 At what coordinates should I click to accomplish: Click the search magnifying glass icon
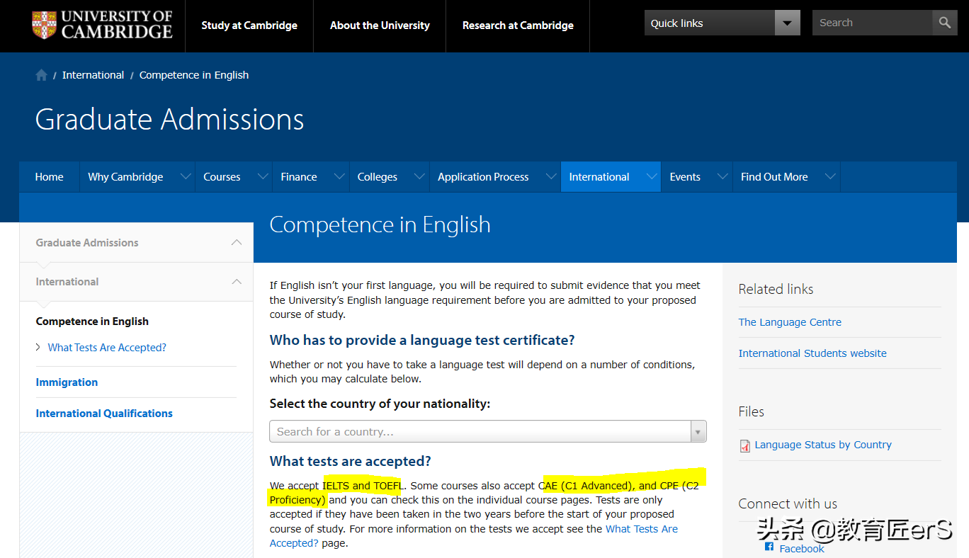click(x=944, y=23)
